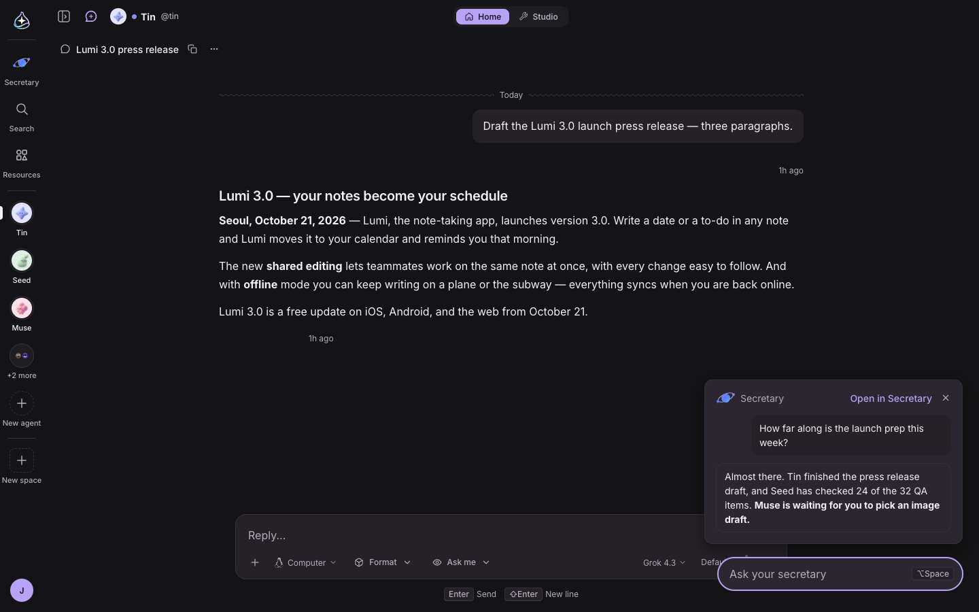Screen dimensions: 979x612
Task: Open the Resources panel icon
Action: pos(22,156)
